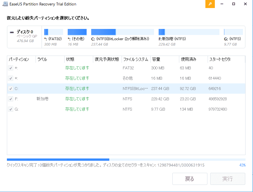This screenshot has height=192, width=253.
Task: Click the 戻る button
Action: [x=190, y=179]
